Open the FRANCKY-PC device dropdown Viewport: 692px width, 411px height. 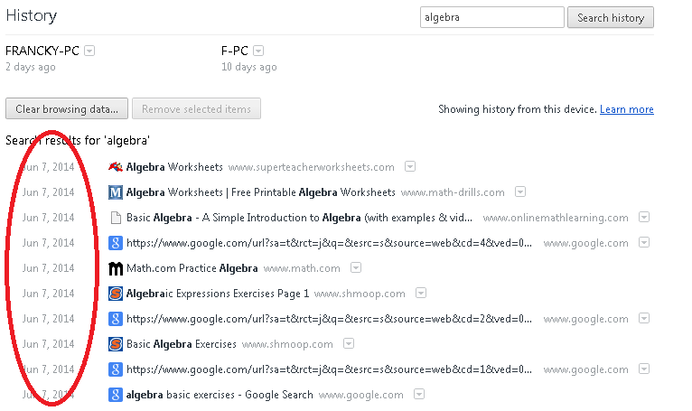tap(89, 51)
